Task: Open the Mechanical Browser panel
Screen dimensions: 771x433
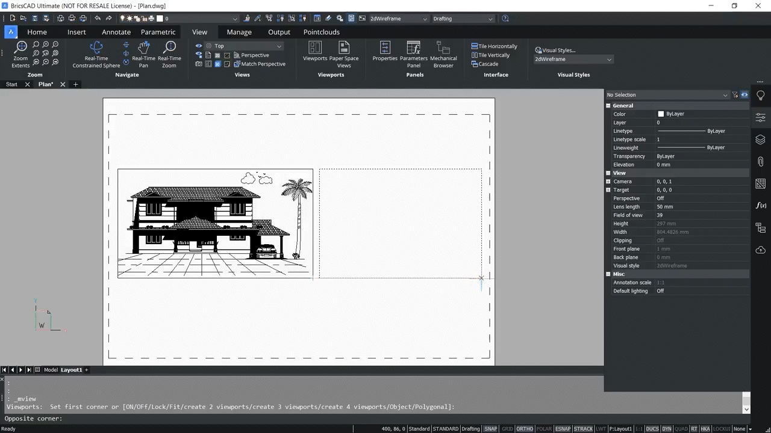Action: tap(443, 54)
